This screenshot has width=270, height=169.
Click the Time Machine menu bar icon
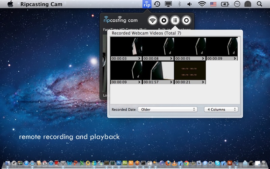point(157,4)
